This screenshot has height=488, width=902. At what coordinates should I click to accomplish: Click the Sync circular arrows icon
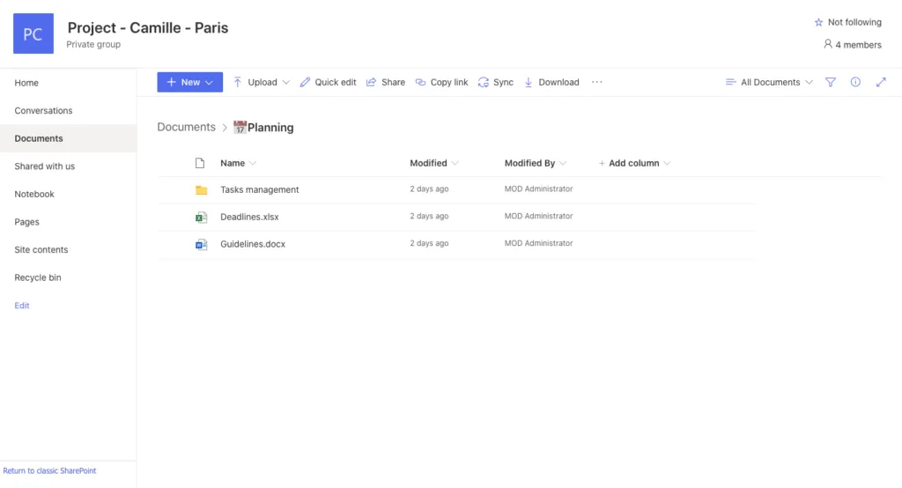[484, 82]
